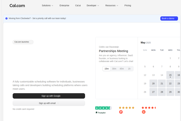Click the Trustpilot green star rating
This screenshot has width=181, height=121.
point(103,108)
